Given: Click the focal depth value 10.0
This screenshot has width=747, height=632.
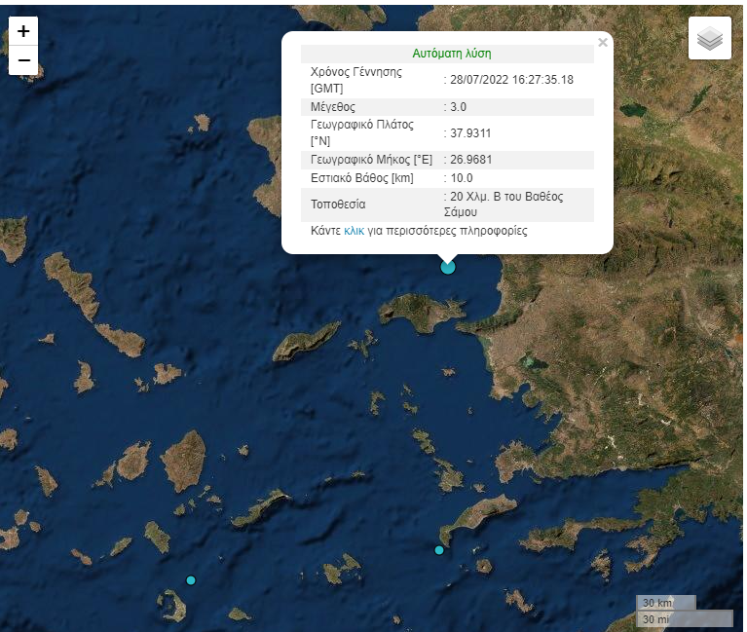Looking at the screenshot, I should tap(461, 178).
